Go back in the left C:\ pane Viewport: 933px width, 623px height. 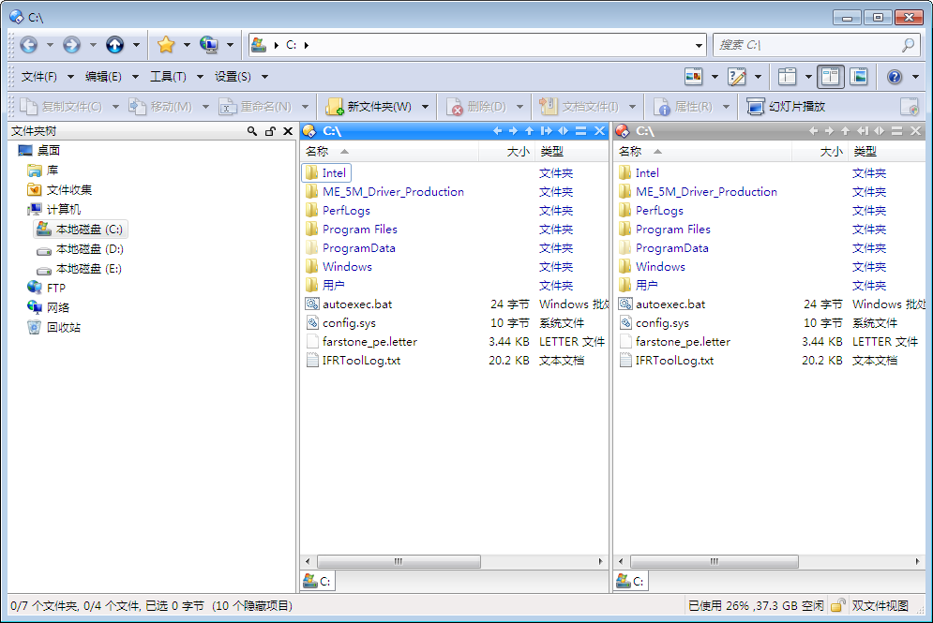(x=498, y=131)
